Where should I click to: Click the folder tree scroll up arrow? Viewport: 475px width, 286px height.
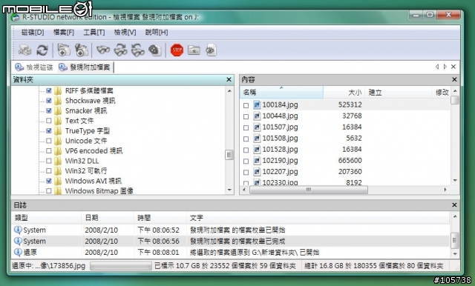229,91
